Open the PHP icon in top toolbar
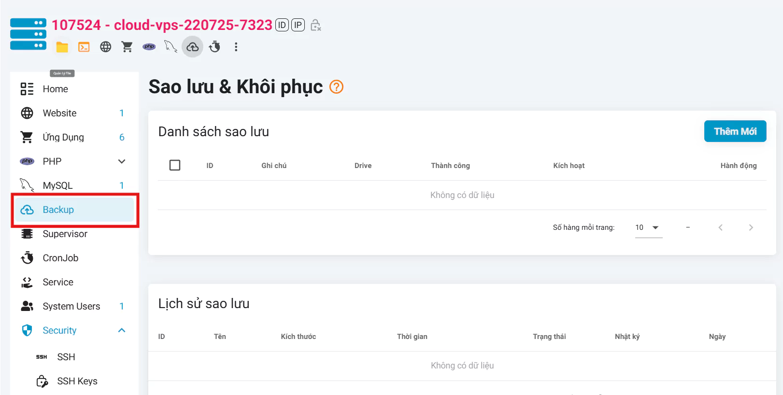 149,47
